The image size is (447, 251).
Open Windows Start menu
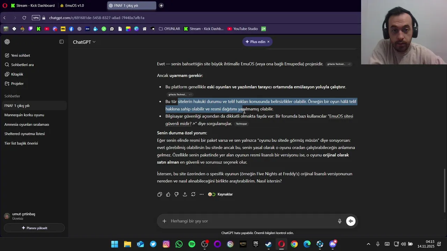[115, 244]
